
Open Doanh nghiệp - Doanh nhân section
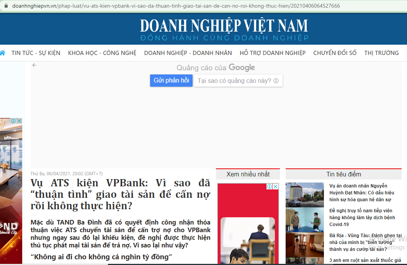click(x=188, y=53)
